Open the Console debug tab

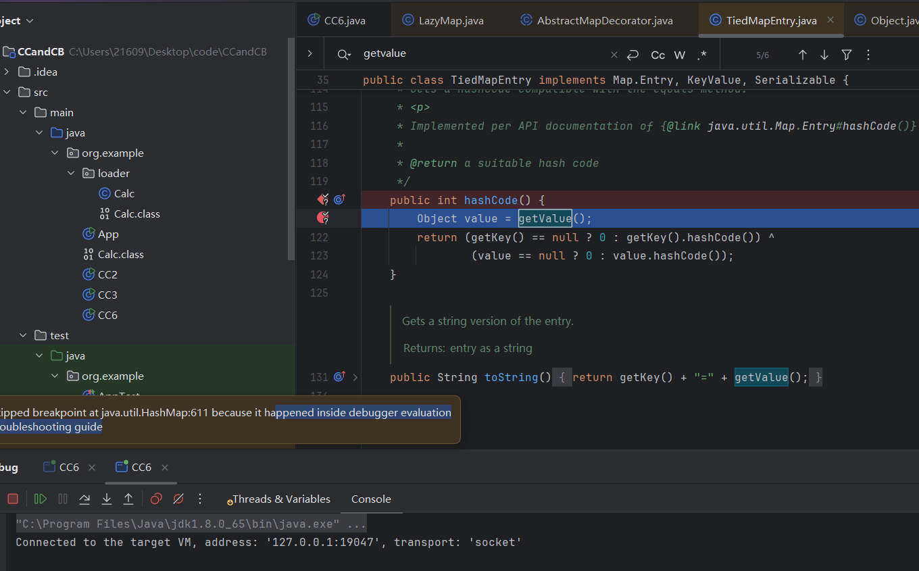click(x=371, y=499)
